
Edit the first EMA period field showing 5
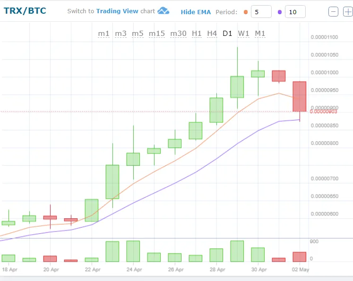261,12
